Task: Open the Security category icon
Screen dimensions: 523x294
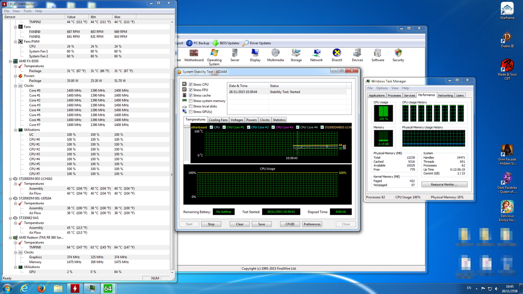Action: pos(398,55)
